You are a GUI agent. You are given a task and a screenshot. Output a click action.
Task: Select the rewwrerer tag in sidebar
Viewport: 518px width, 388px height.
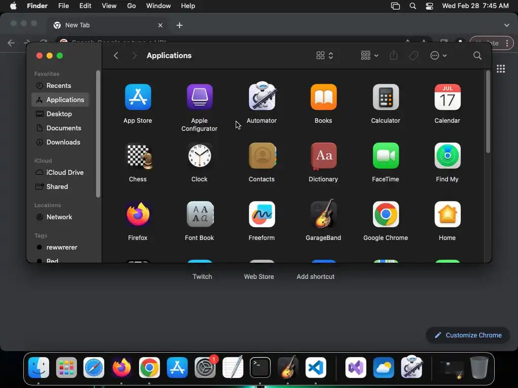coord(61,248)
